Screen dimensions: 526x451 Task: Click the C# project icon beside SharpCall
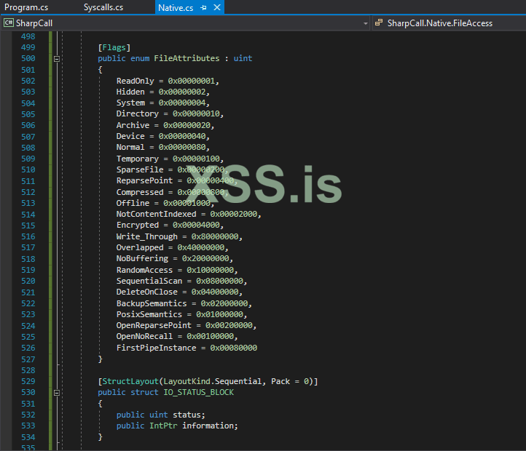click(9, 23)
